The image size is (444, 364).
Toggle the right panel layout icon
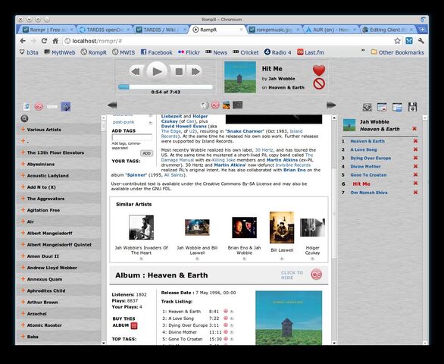397,107
